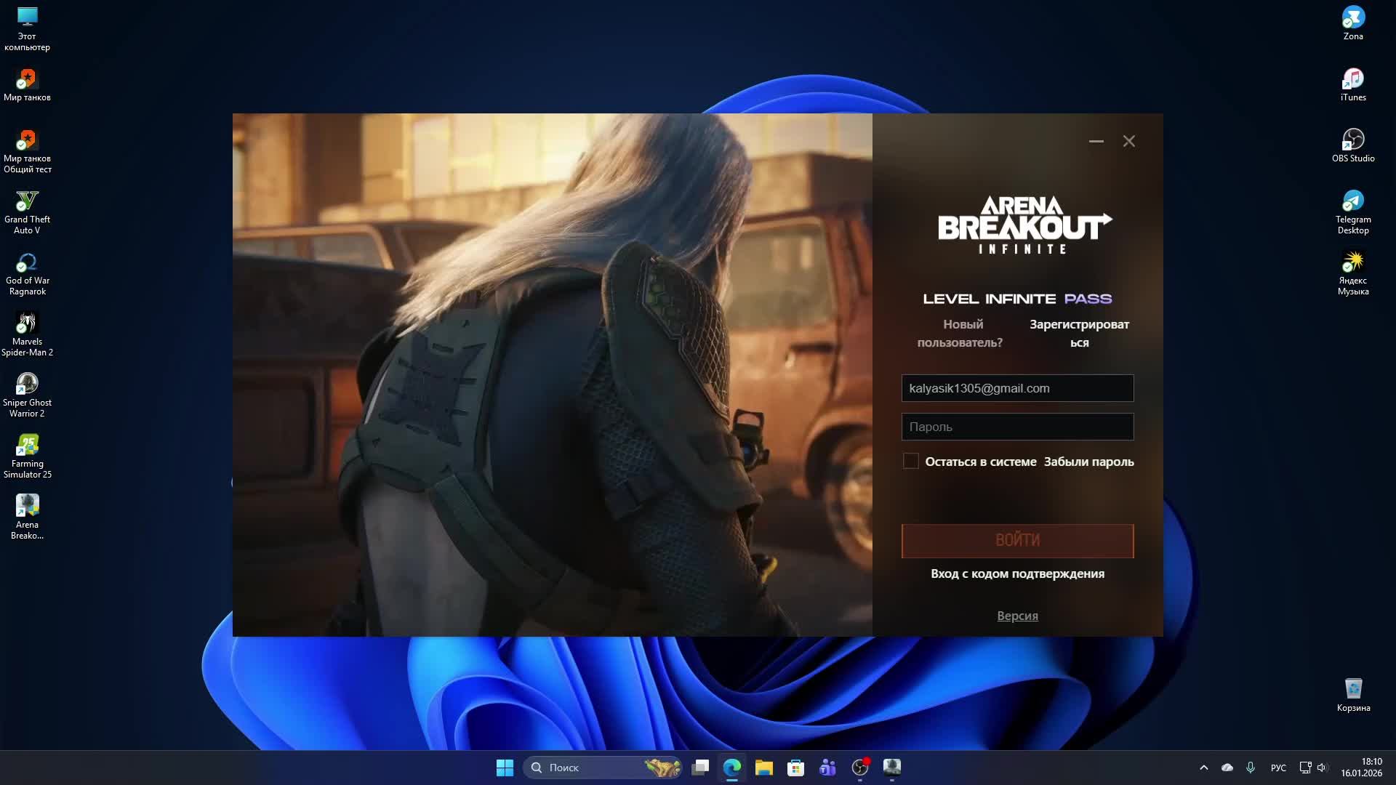Show hidden system tray icons

coord(1203,768)
